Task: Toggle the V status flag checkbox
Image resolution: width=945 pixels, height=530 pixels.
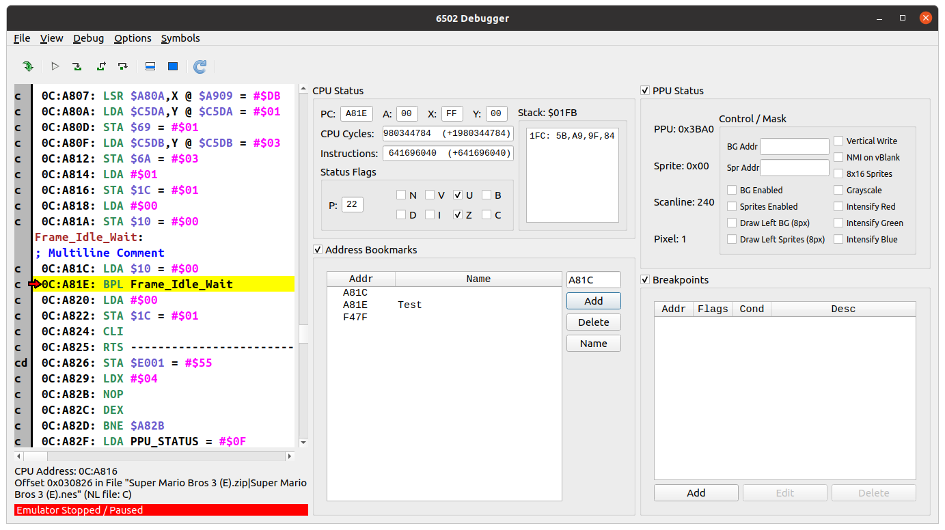Action: point(430,195)
